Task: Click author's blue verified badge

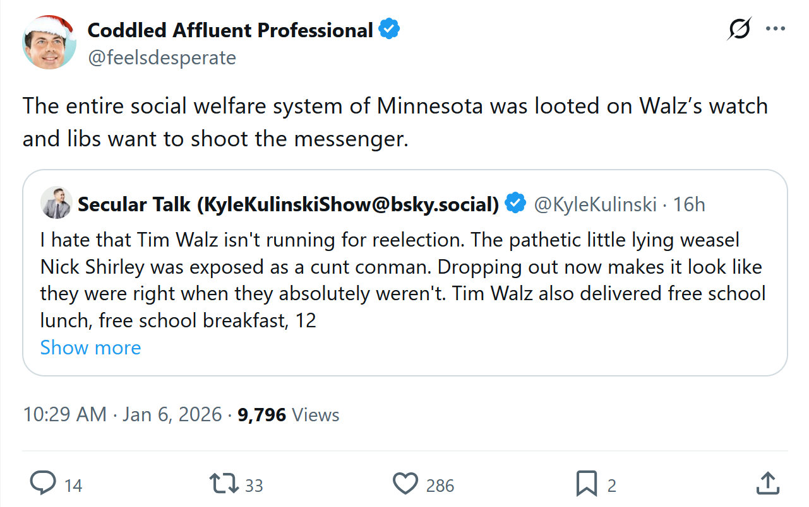Action: [x=389, y=30]
